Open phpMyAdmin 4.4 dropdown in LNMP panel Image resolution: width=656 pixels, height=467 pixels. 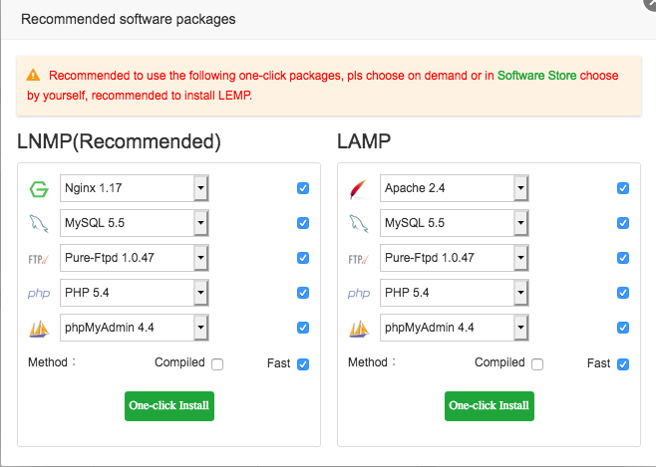click(135, 328)
